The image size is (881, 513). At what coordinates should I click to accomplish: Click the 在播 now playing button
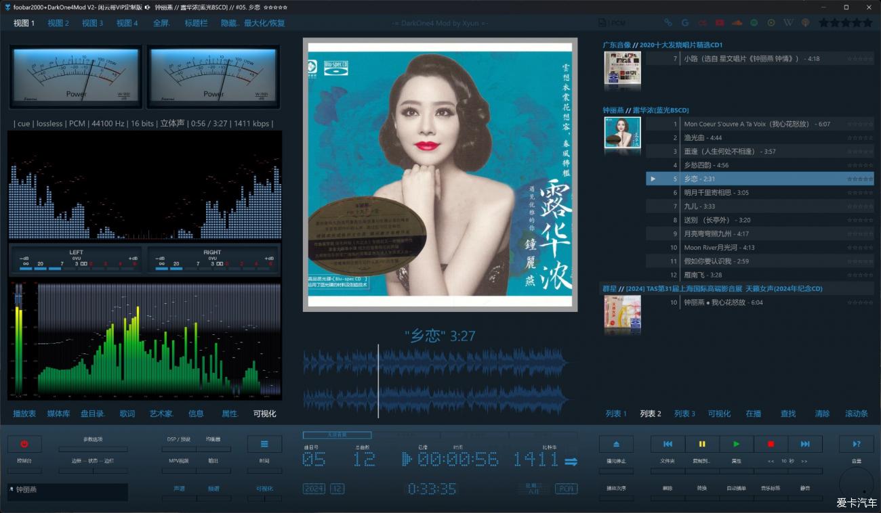click(x=754, y=414)
